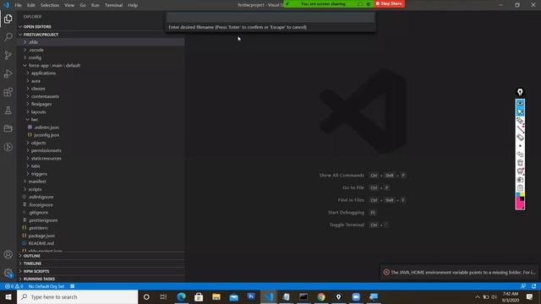
Task: Click the Windows search box
Action: point(77,296)
